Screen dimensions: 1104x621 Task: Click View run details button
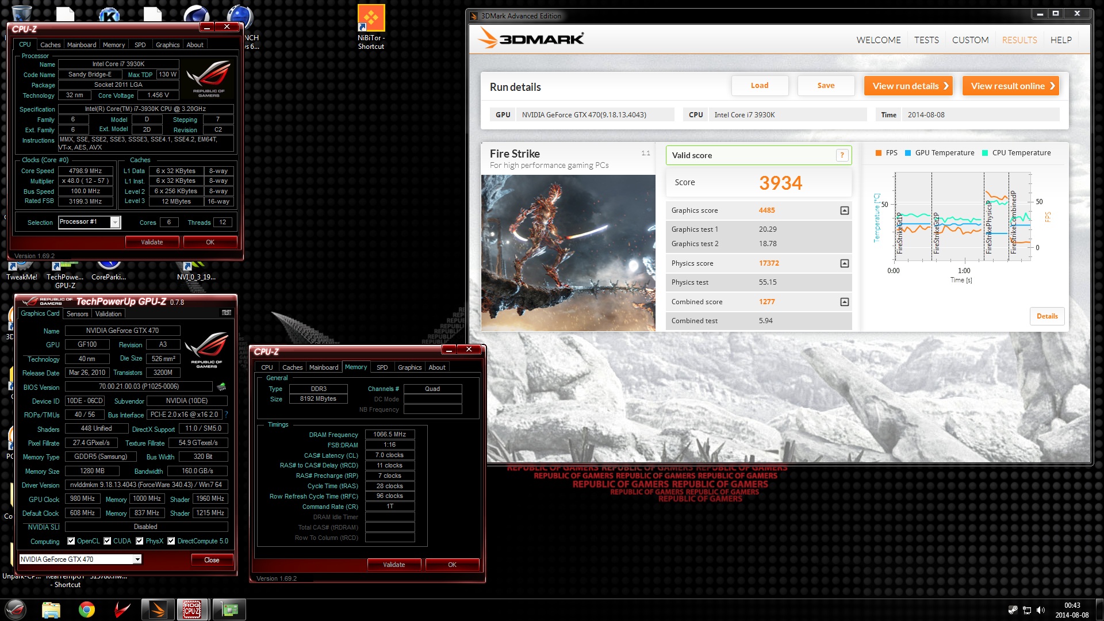[x=909, y=86]
